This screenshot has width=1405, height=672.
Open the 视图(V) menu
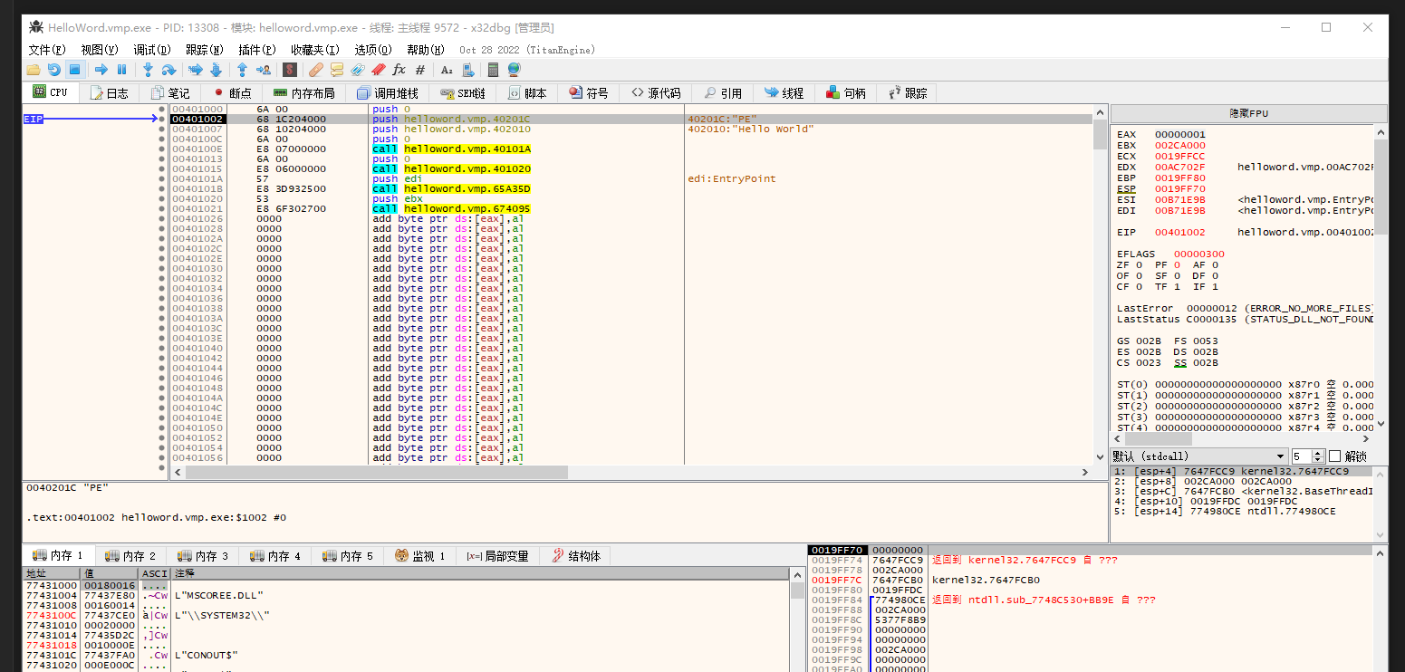[100, 50]
